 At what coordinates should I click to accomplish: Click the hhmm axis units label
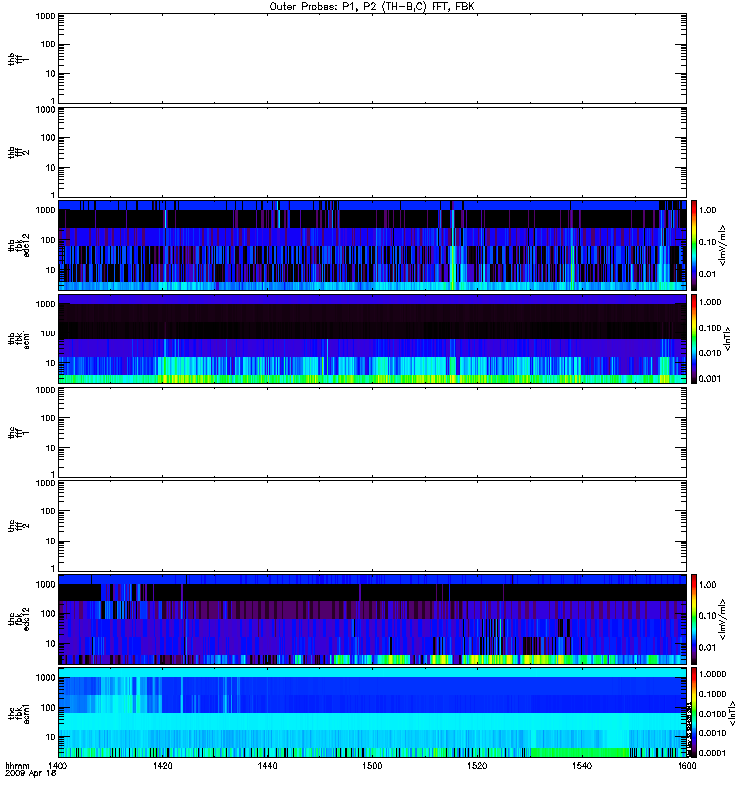17,766
